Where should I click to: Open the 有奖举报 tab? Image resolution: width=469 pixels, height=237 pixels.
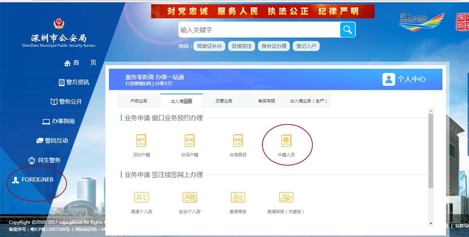[x=266, y=101]
